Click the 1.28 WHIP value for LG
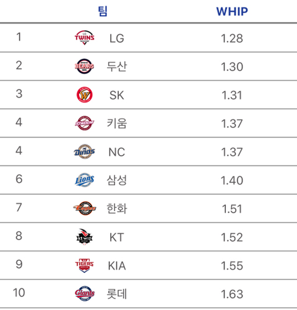297x310 pixels. coord(232,38)
